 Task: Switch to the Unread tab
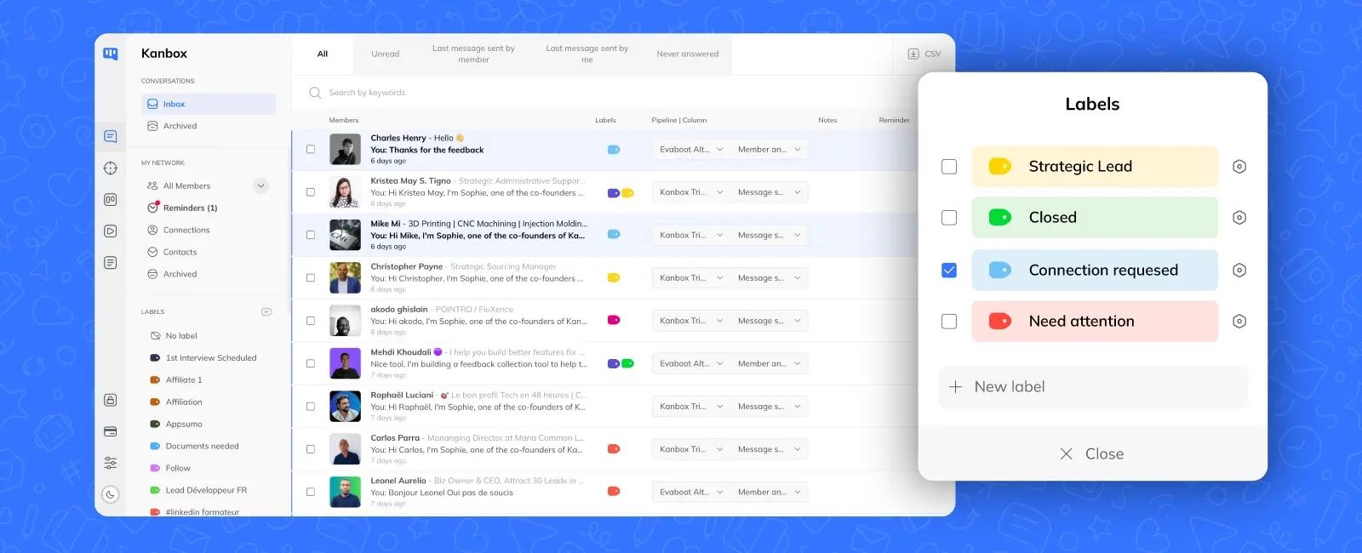(x=386, y=54)
